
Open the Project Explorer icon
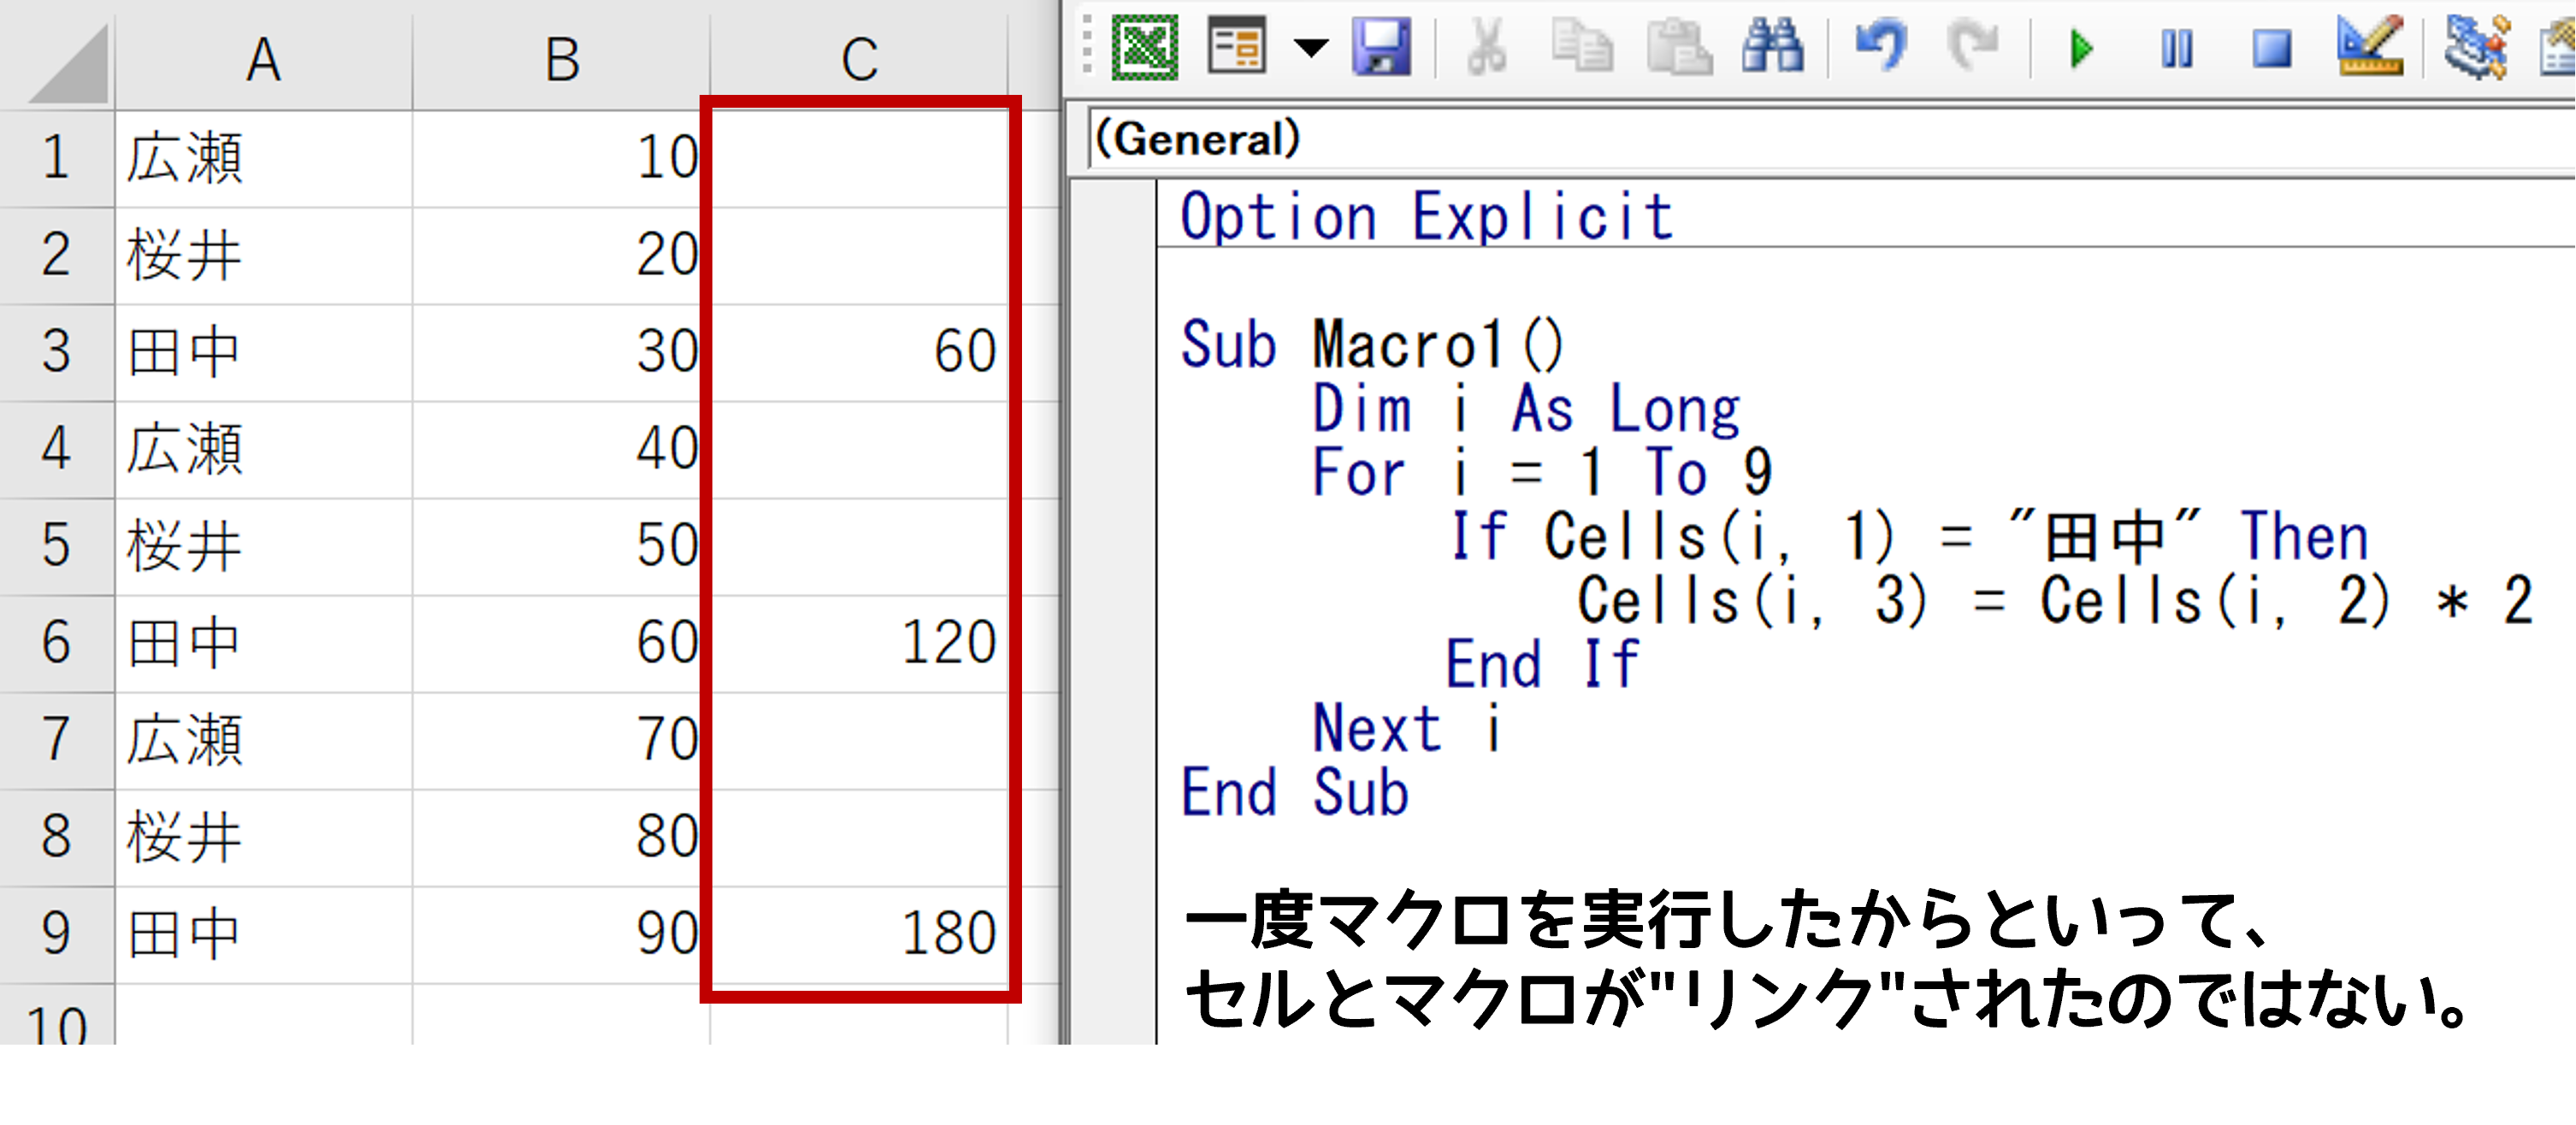tap(2477, 46)
